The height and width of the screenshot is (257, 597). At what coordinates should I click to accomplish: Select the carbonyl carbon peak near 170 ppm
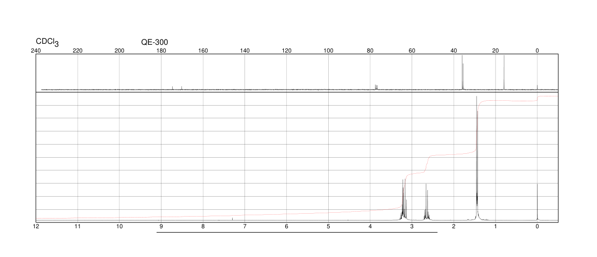(x=181, y=88)
